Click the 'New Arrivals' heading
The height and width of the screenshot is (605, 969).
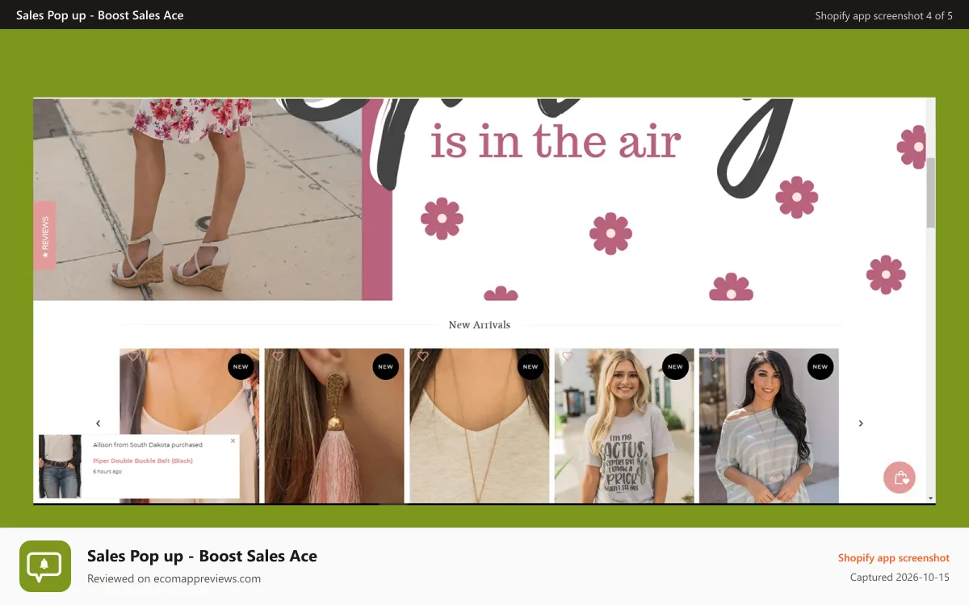(480, 325)
